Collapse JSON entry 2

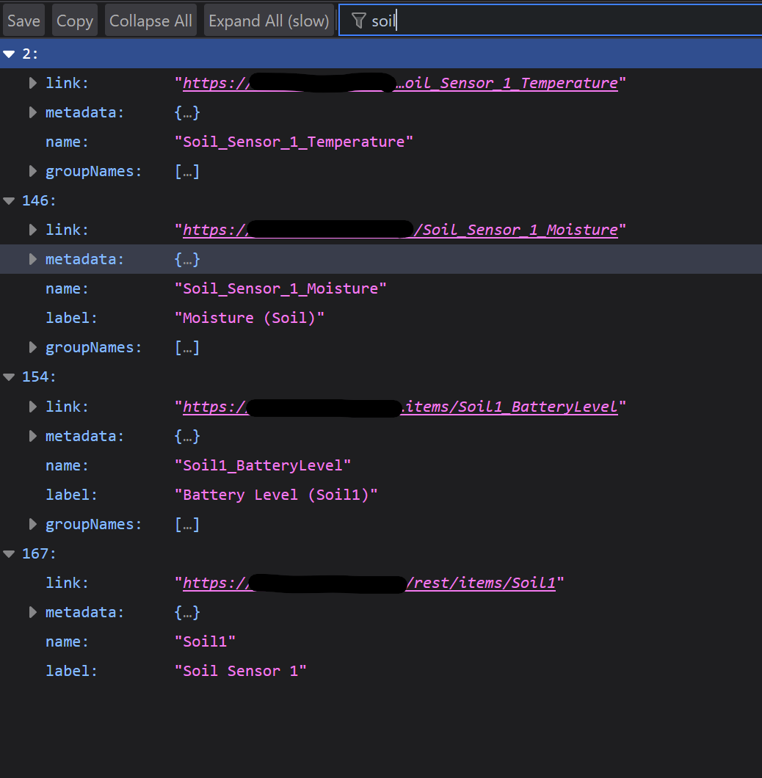[x=10, y=53]
